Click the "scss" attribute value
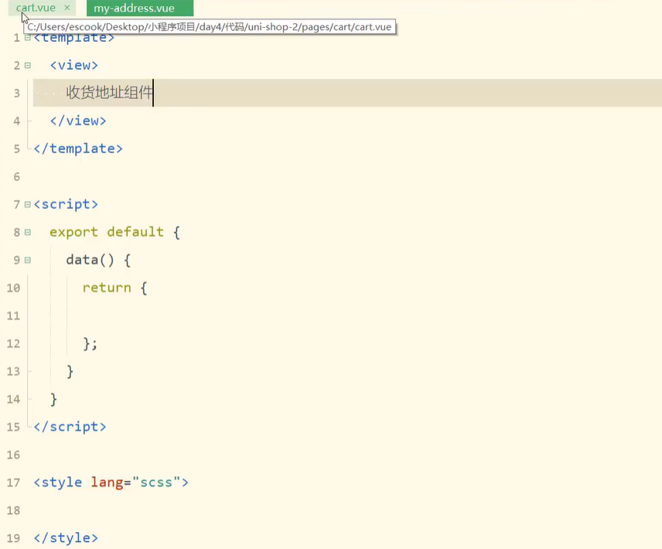The image size is (662, 549). click(156, 482)
